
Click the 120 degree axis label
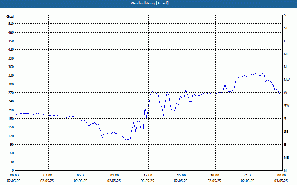(x=11, y=136)
